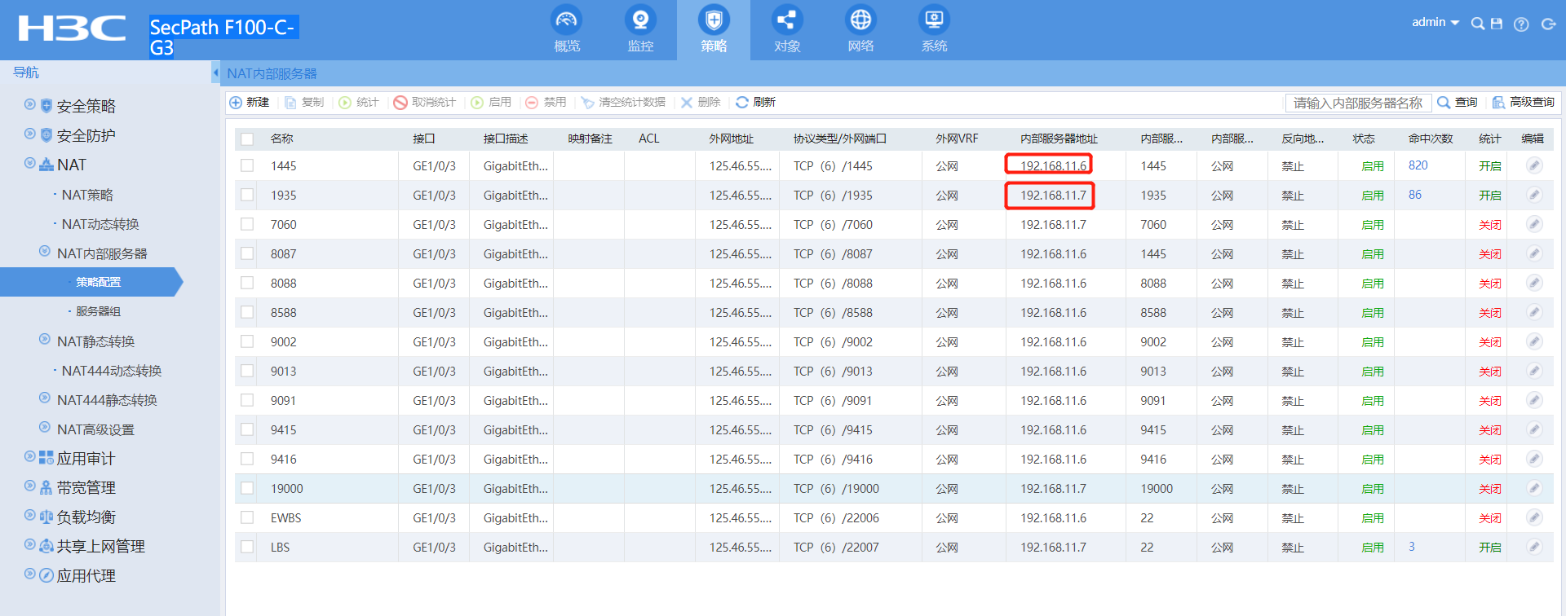
Task: Click the 新建 button to create entry
Action: 250,102
